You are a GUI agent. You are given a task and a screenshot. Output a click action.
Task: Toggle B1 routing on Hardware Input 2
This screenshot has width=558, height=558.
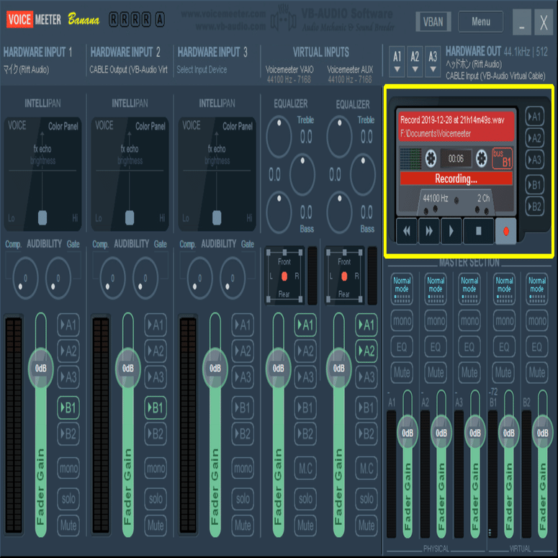(x=156, y=407)
